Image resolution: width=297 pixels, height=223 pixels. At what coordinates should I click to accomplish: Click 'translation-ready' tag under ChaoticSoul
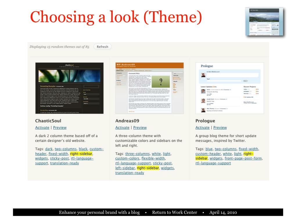[x=64, y=163]
